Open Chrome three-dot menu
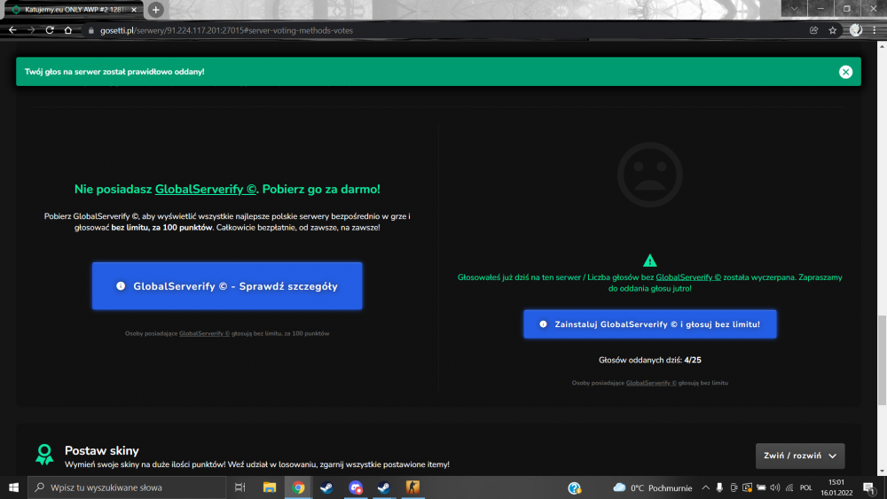The height and width of the screenshot is (499, 887). tap(874, 30)
